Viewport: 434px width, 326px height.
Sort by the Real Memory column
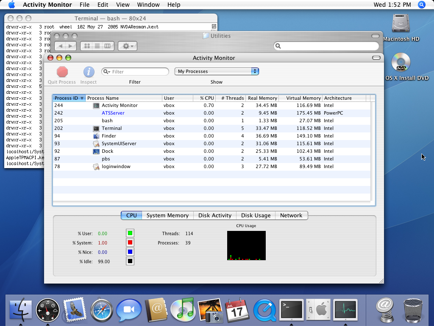pyautogui.click(x=262, y=98)
